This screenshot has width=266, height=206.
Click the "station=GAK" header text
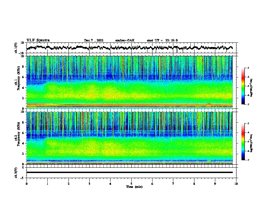(125, 40)
